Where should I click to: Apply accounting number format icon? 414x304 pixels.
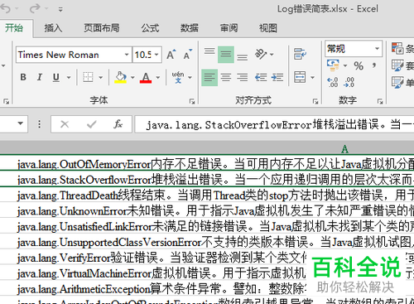[x=333, y=65]
